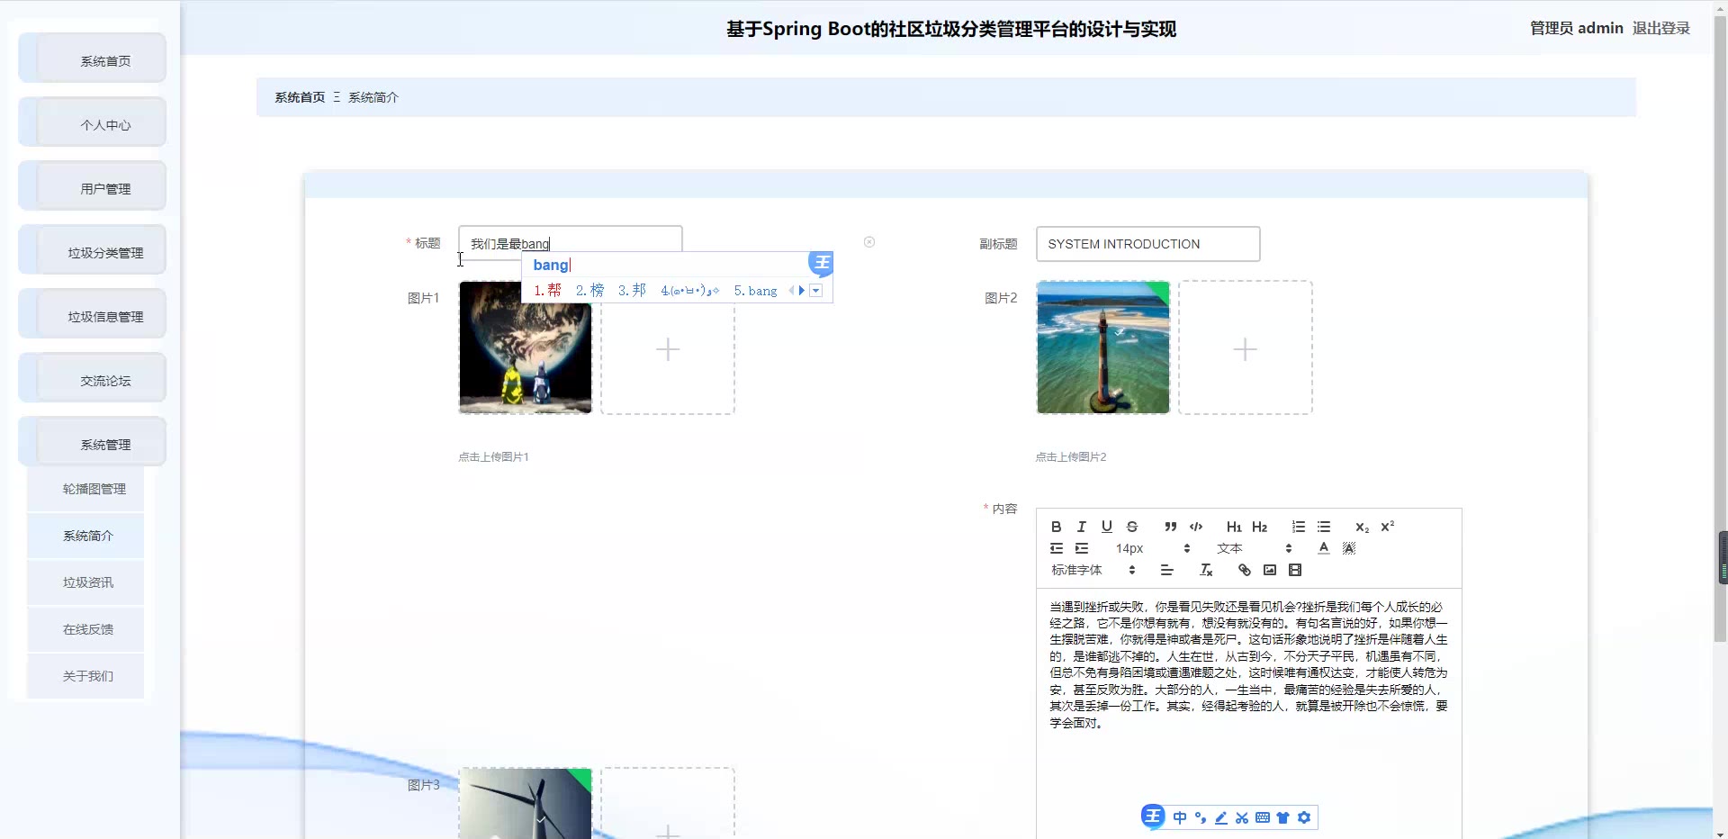Image resolution: width=1728 pixels, height=839 pixels.
Task: Insert a code block with the code icon
Action: pyautogui.click(x=1195, y=527)
